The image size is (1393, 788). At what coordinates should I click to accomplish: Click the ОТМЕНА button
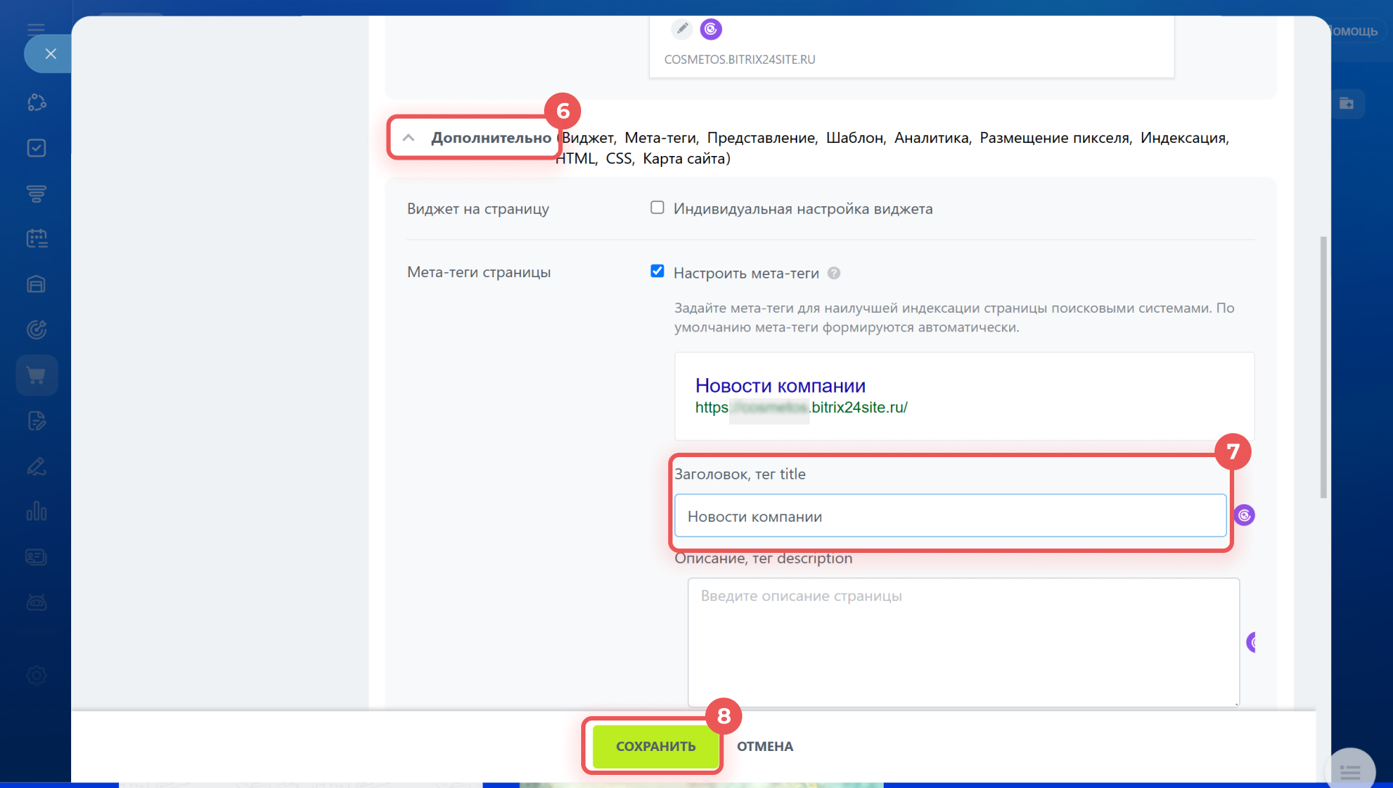tap(765, 747)
